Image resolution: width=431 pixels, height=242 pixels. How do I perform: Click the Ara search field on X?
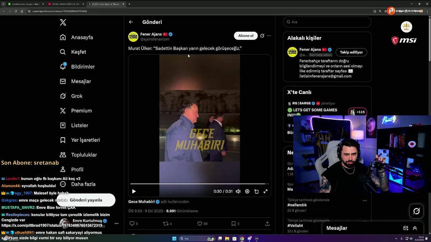click(327, 22)
